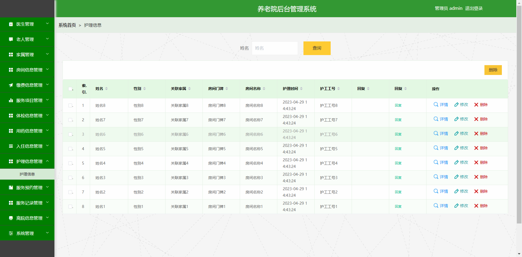The image size is (522, 257).
Task: Click magnifier 详情 icon for 姓名4
Action: point(436,162)
